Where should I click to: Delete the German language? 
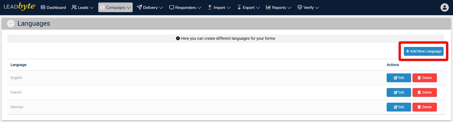click(x=425, y=107)
